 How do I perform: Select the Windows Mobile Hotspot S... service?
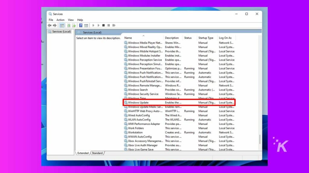[179, 51]
